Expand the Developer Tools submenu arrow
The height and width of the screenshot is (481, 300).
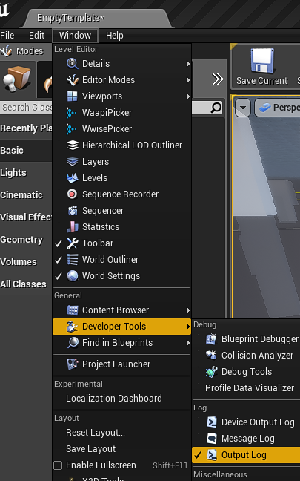(188, 327)
